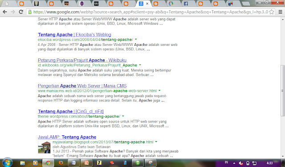Open the Tentang Apache | Ekociba's Weblog result
285x167 pixels.
pos(74,35)
